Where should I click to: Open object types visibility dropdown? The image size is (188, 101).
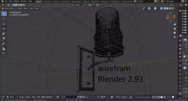coord(145,8)
